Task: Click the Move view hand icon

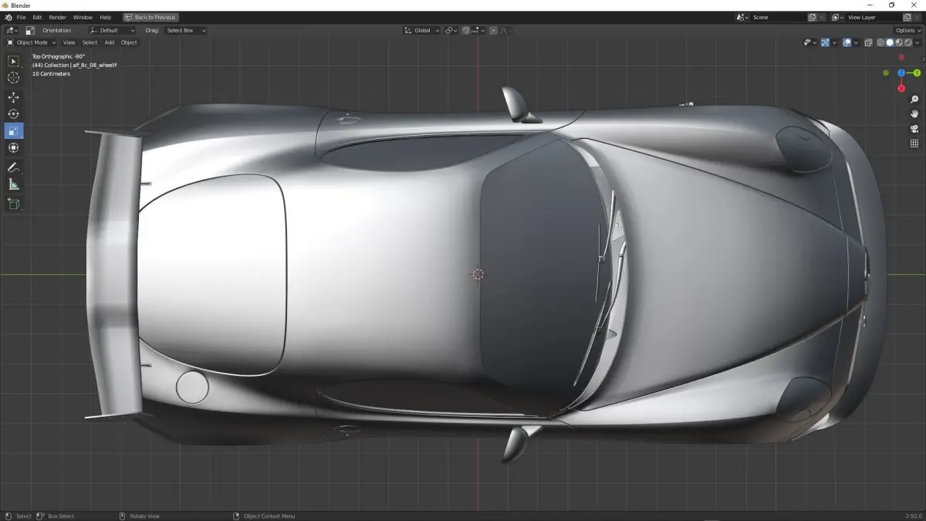Action: 914,114
